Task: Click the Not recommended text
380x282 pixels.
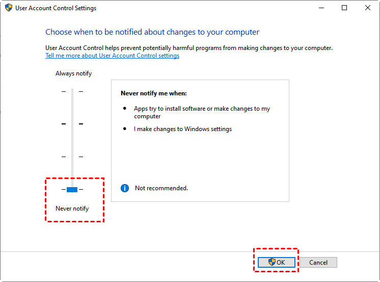Action: [x=161, y=188]
